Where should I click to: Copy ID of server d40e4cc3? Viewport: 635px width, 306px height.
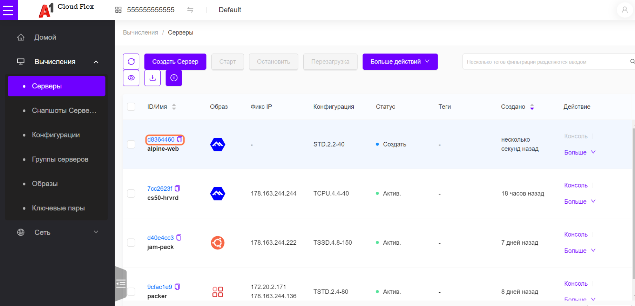tap(179, 238)
